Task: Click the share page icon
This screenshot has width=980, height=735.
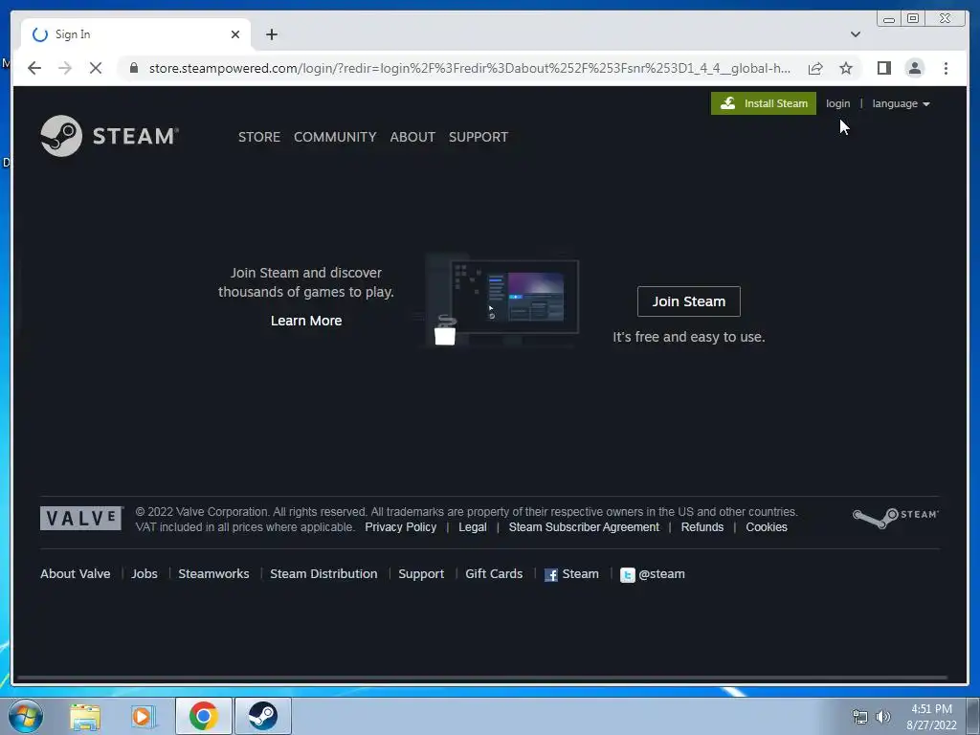Action: click(x=815, y=68)
